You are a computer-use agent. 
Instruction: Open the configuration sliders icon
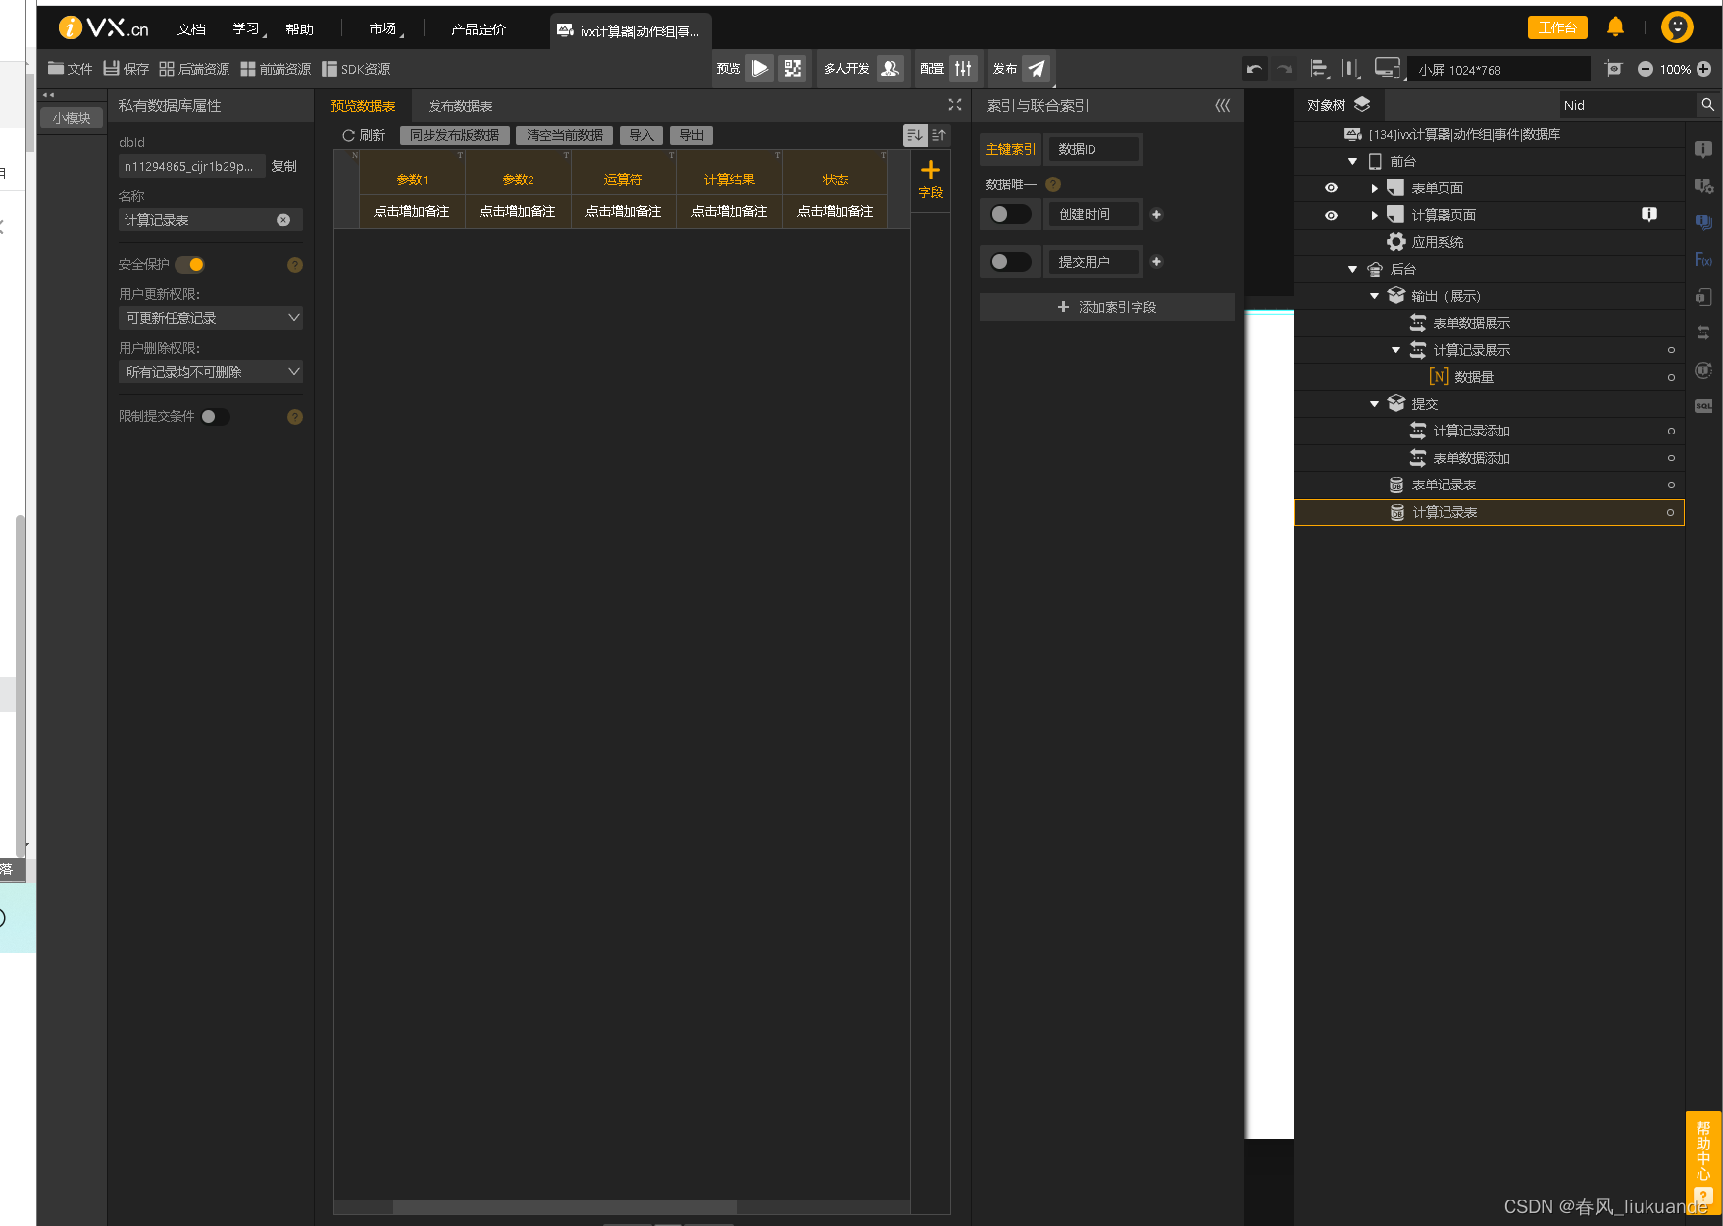(963, 69)
